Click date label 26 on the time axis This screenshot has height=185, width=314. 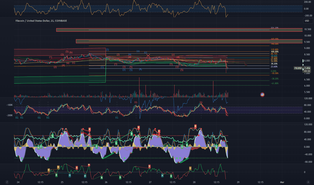click(106, 182)
